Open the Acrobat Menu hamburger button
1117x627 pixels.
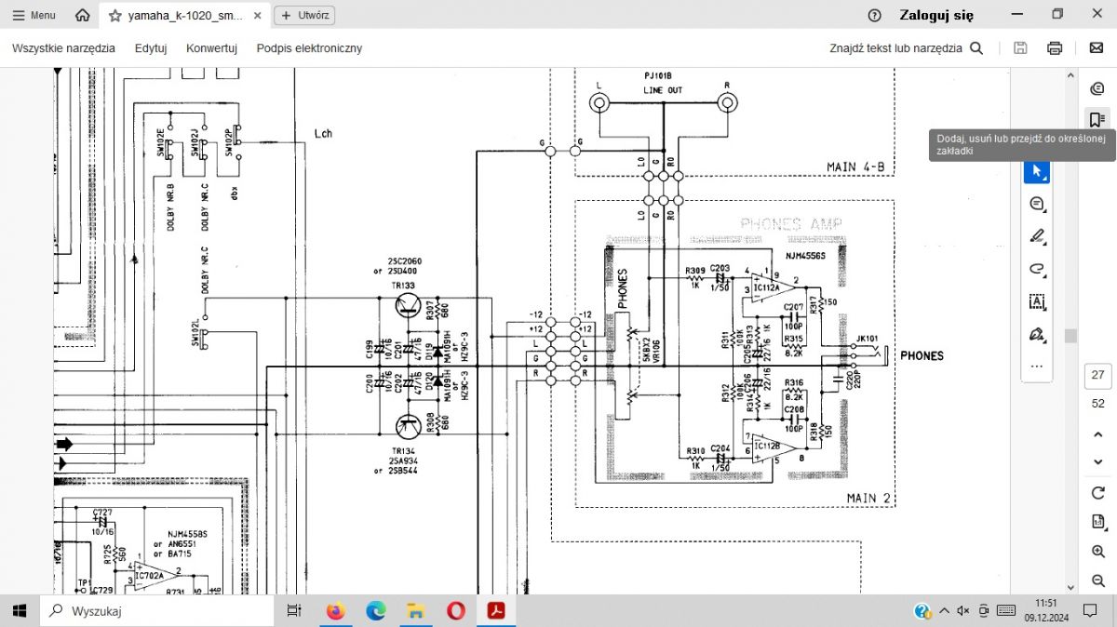34,15
